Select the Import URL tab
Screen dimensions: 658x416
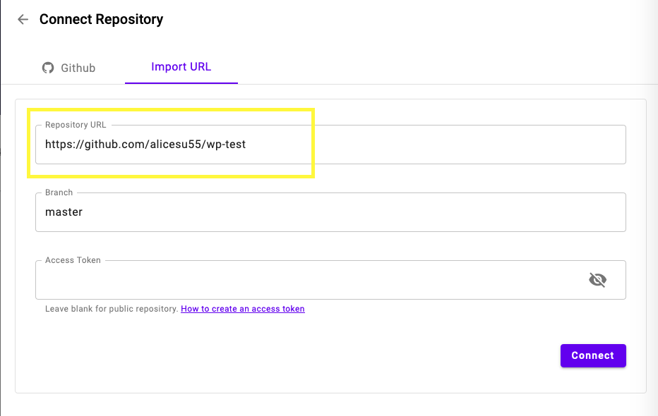click(181, 67)
